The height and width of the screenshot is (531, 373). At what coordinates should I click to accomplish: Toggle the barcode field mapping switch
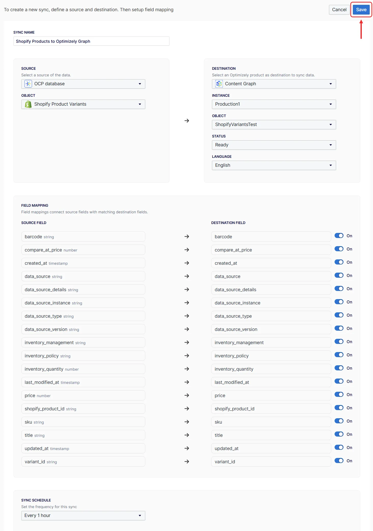(339, 236)
